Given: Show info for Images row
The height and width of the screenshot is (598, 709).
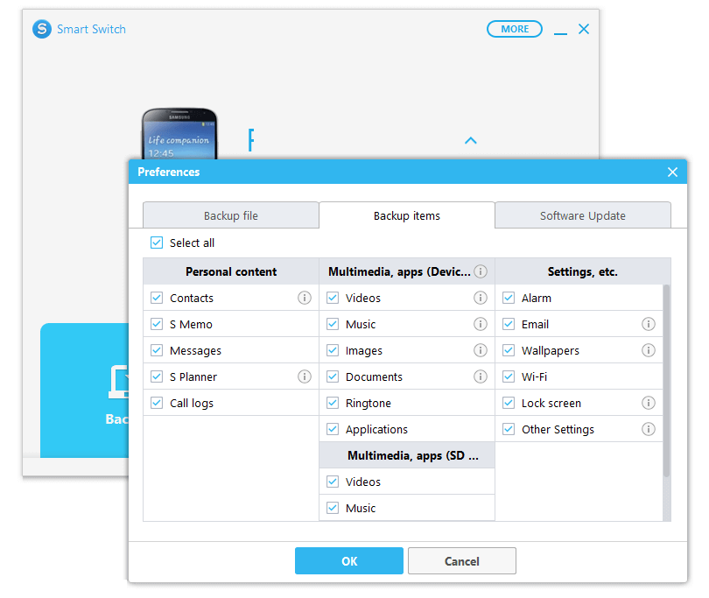Looking at the screenshot, I should tap(481, 350).
